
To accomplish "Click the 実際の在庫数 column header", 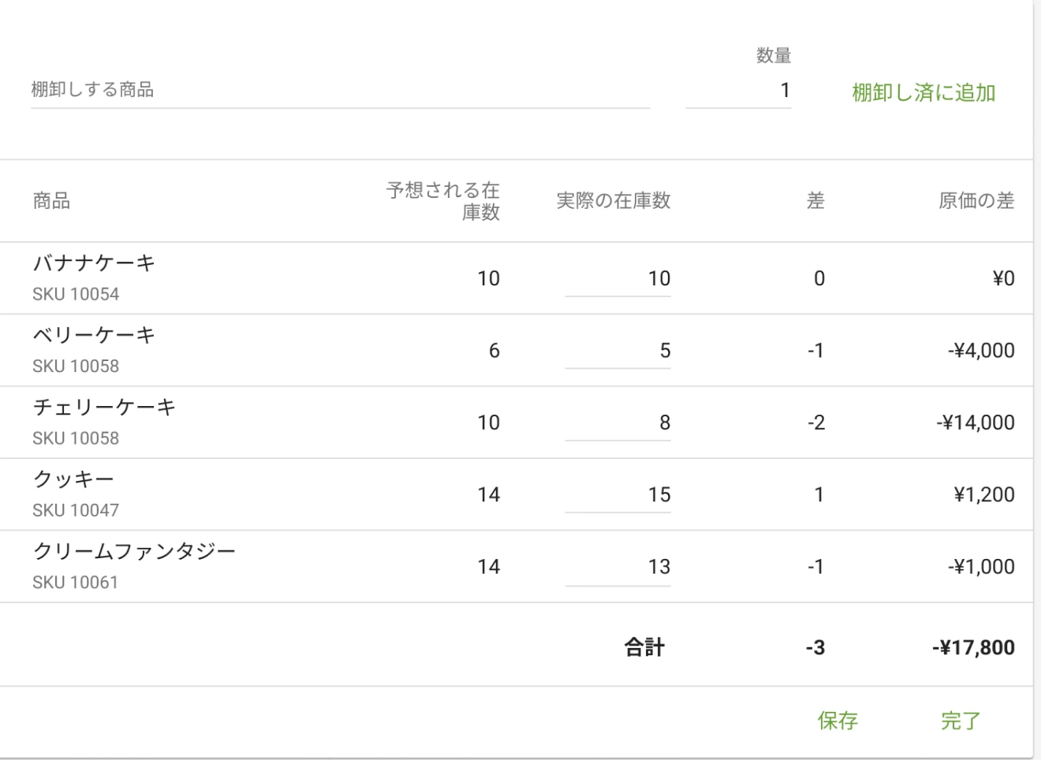I will point(613,201).
